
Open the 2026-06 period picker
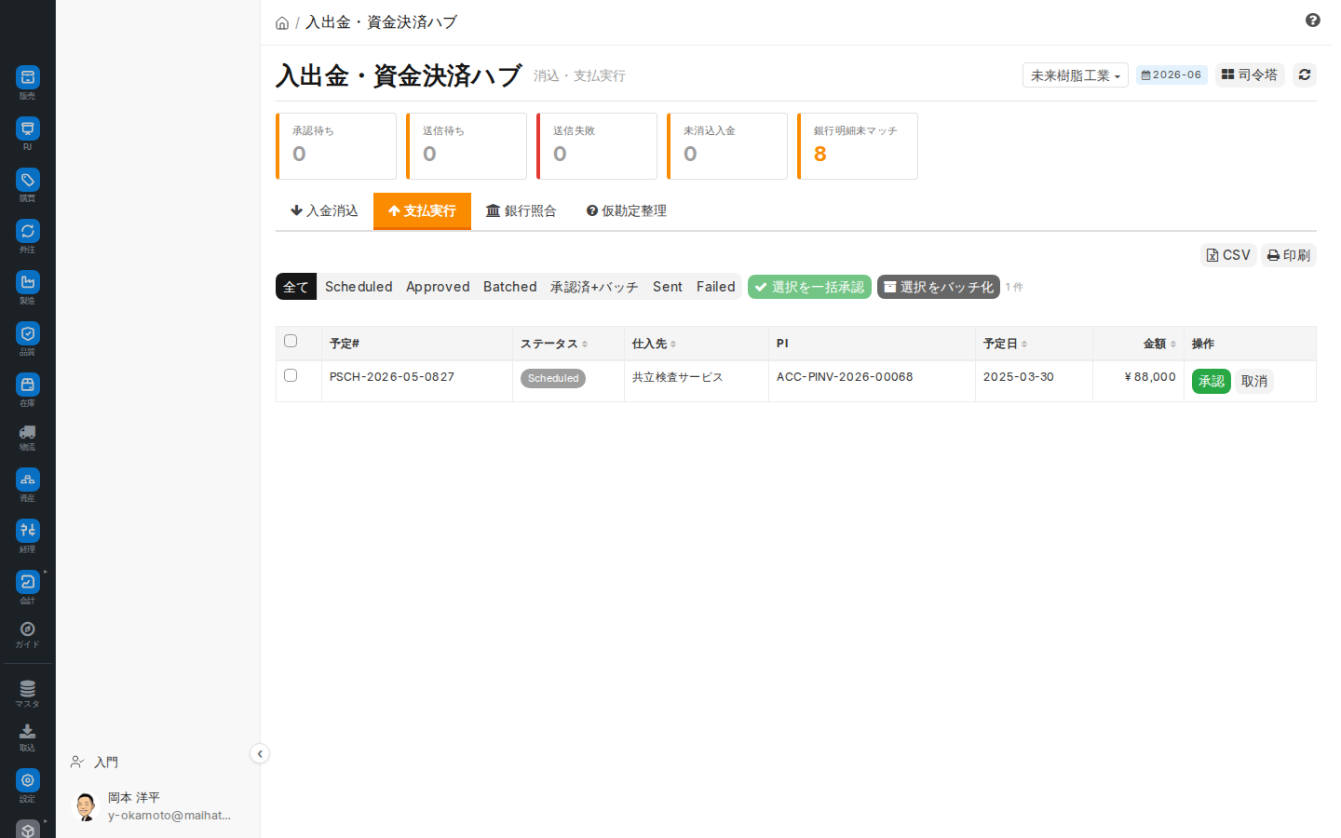[x=1172, y=74]
